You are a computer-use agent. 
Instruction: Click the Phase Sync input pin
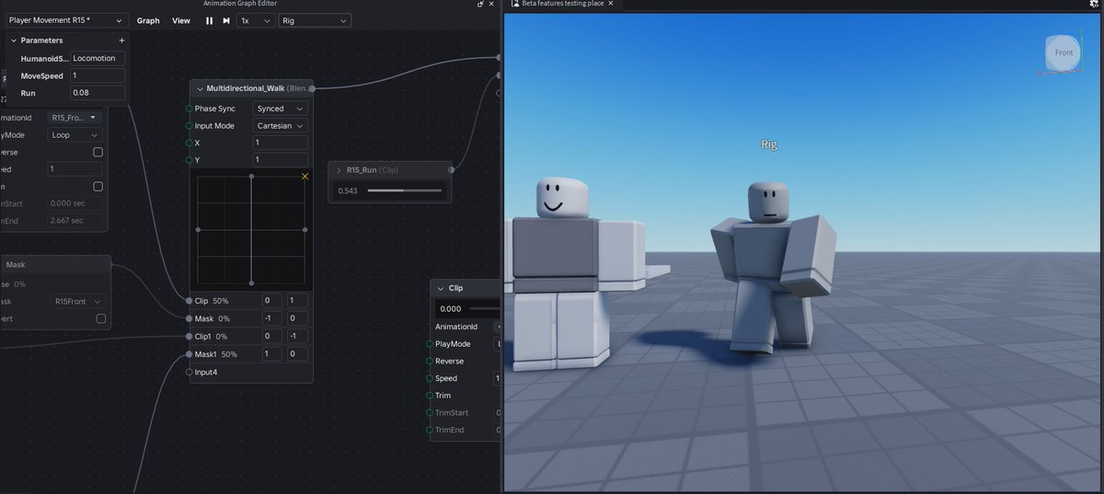[190, 109]
